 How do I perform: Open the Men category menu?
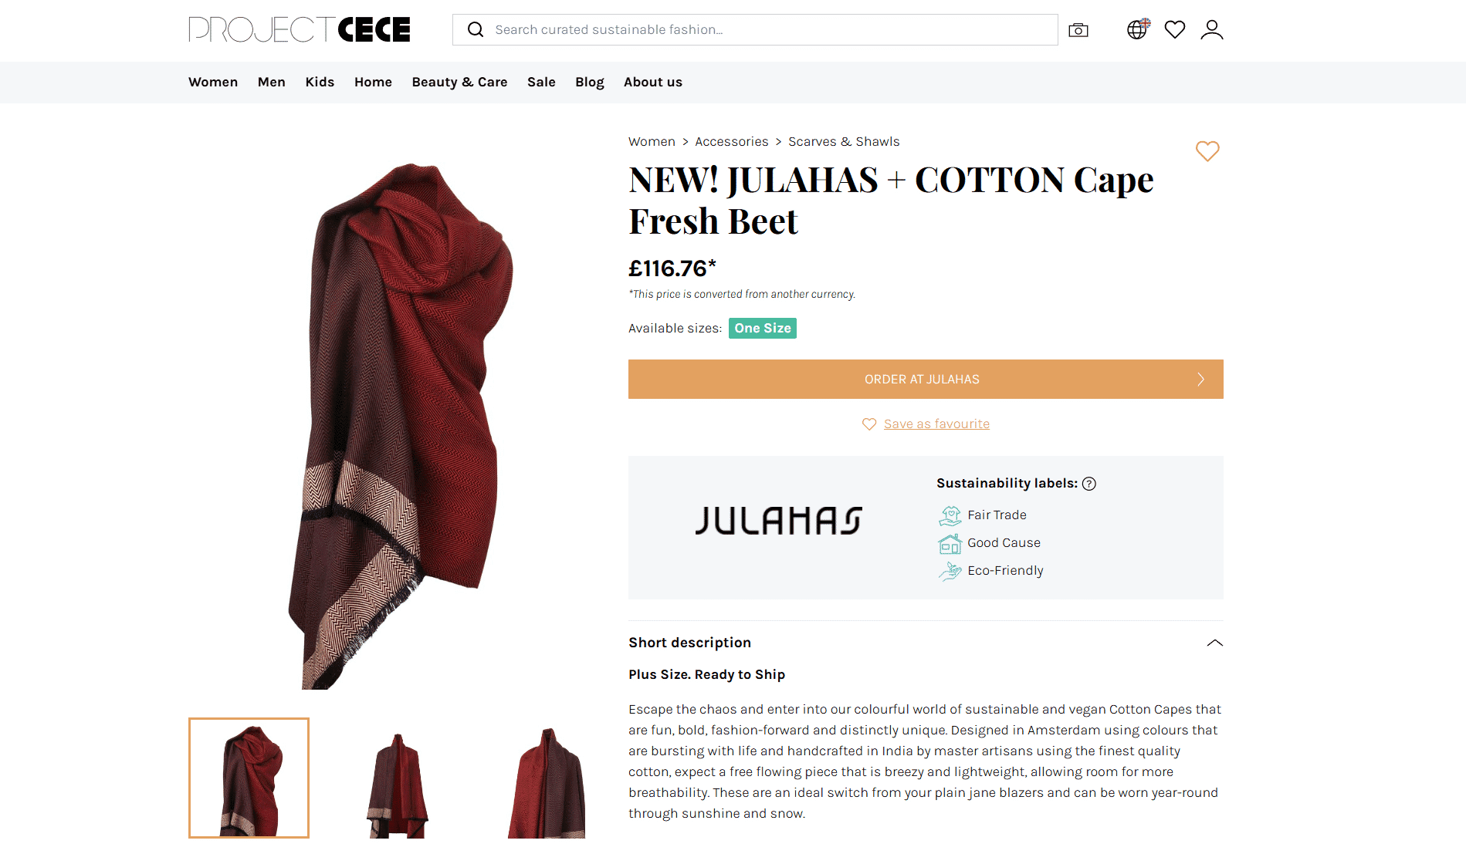[271, 82]
